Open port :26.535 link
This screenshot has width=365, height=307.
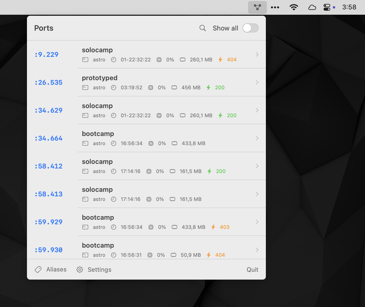pos(49,82)
